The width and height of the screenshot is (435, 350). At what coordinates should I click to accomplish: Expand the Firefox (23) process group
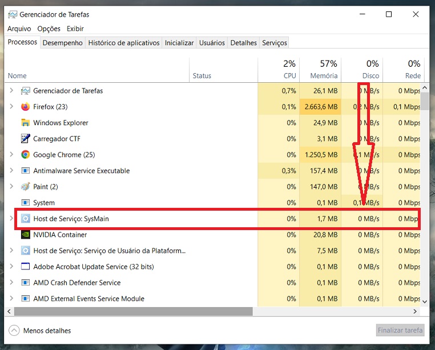click(x=11, y=106)
